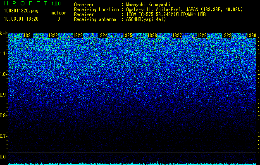
Task: Click the 1324 time marker
Action: [103, 35]
